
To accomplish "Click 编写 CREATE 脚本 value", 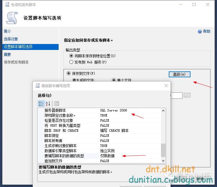I will (114, 131).
